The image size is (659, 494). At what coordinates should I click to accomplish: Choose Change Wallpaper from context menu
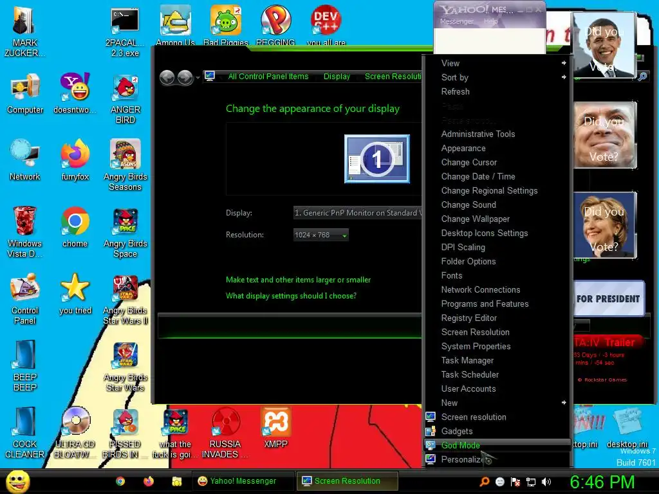tap(497, 219)
